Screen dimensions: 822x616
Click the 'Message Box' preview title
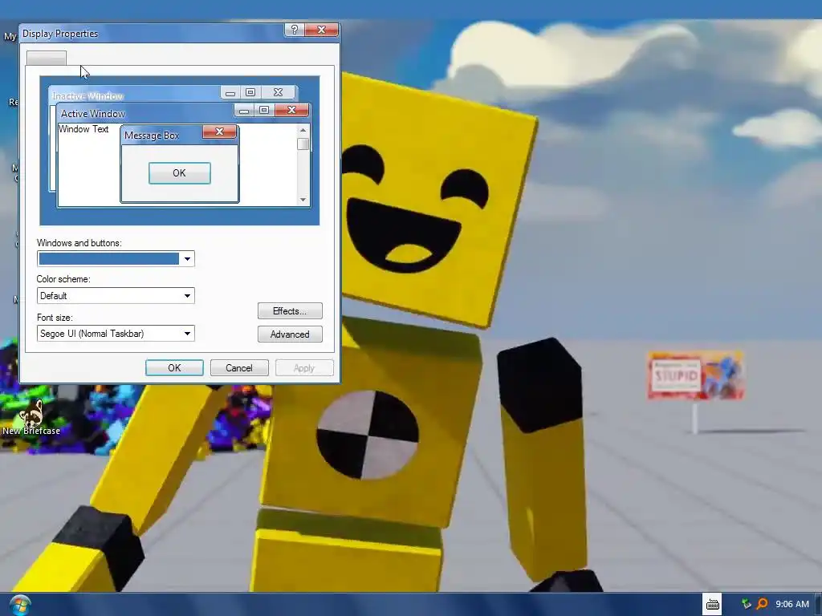(x=152, y=135)
